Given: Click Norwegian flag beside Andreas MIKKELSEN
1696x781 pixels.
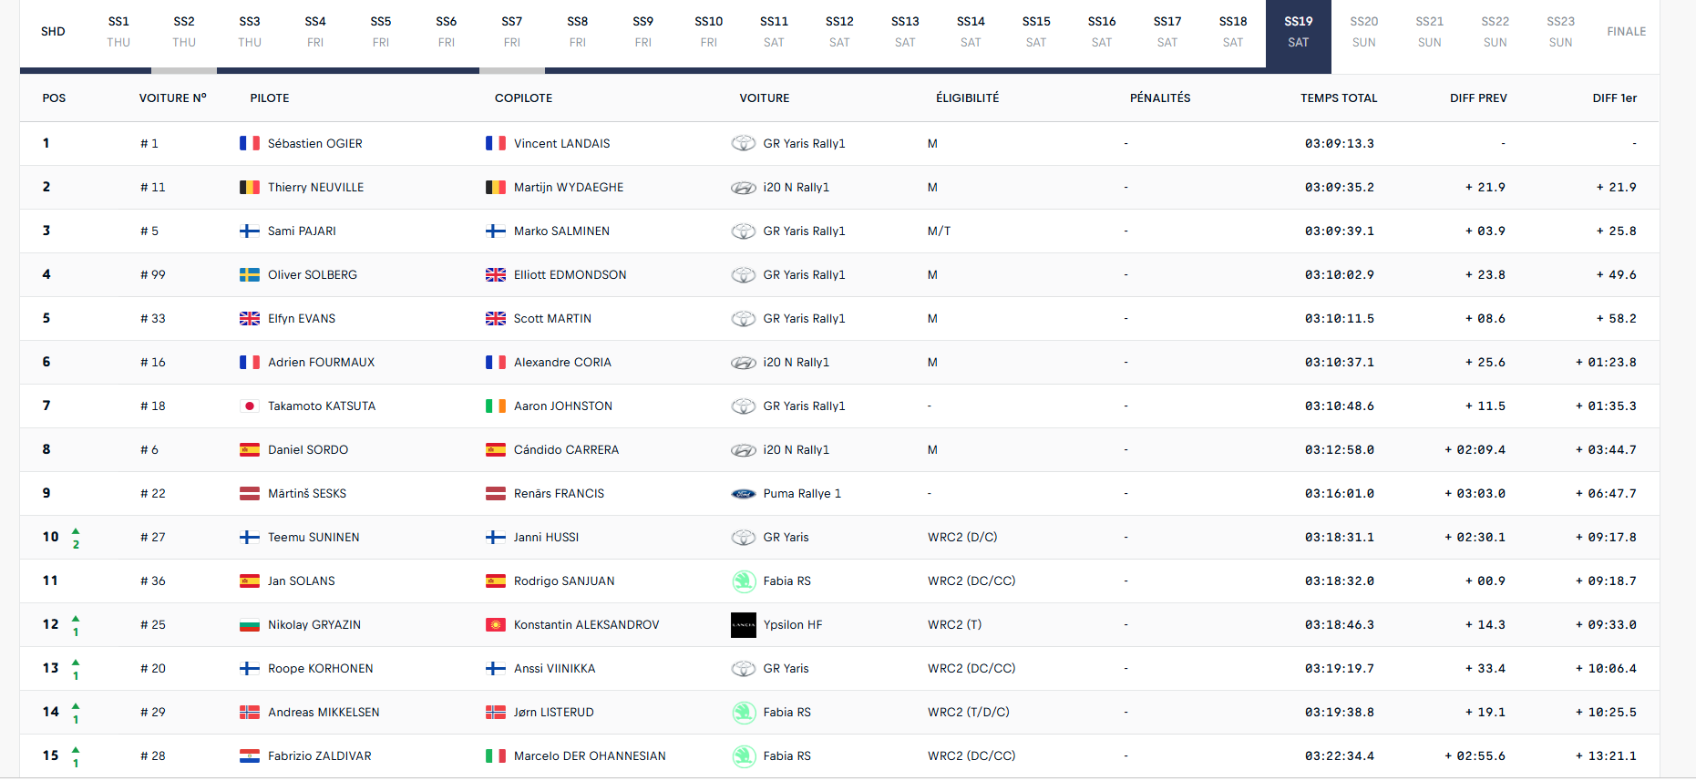Looking at the screenshot, I should click(x=250, y=712).
